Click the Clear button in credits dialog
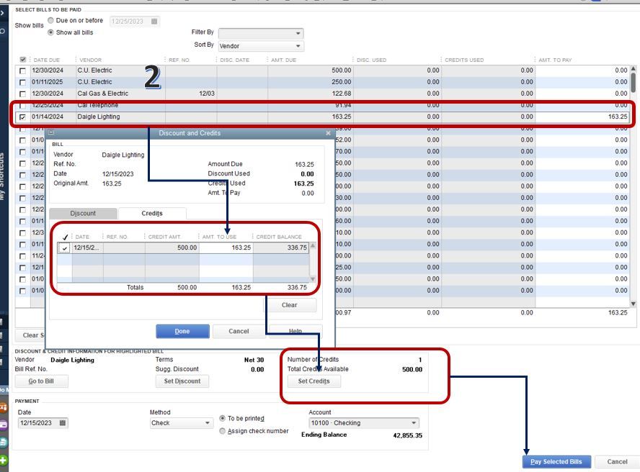Screen dimensions: 640x472 (290, 305)
